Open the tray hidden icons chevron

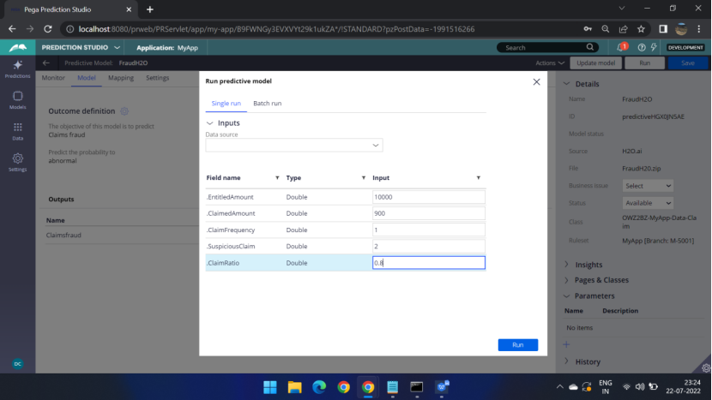559,387
